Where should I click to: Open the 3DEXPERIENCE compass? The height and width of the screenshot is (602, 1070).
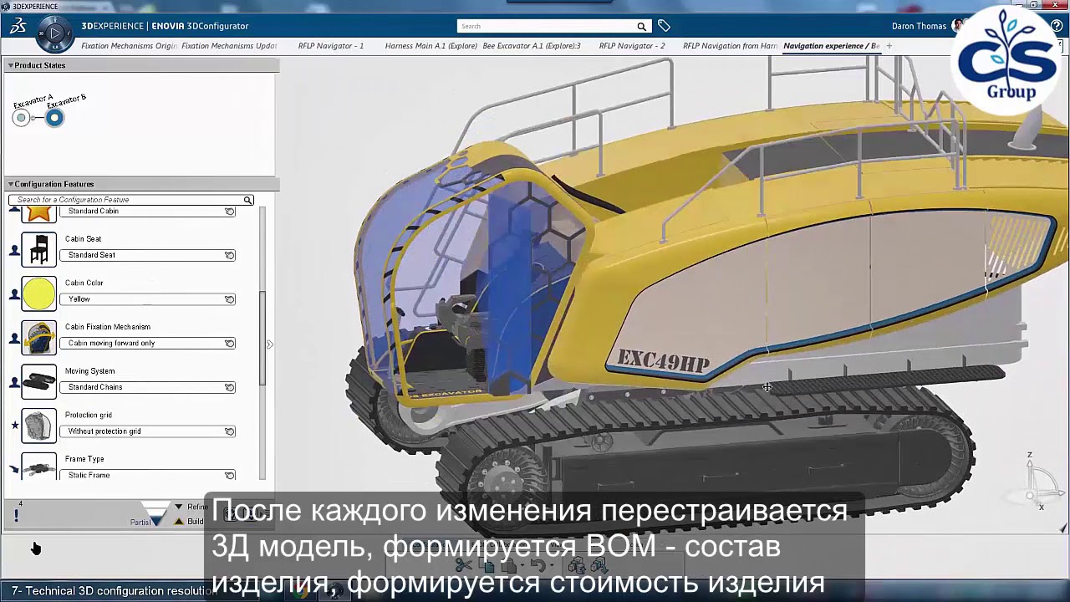point(54,33)
